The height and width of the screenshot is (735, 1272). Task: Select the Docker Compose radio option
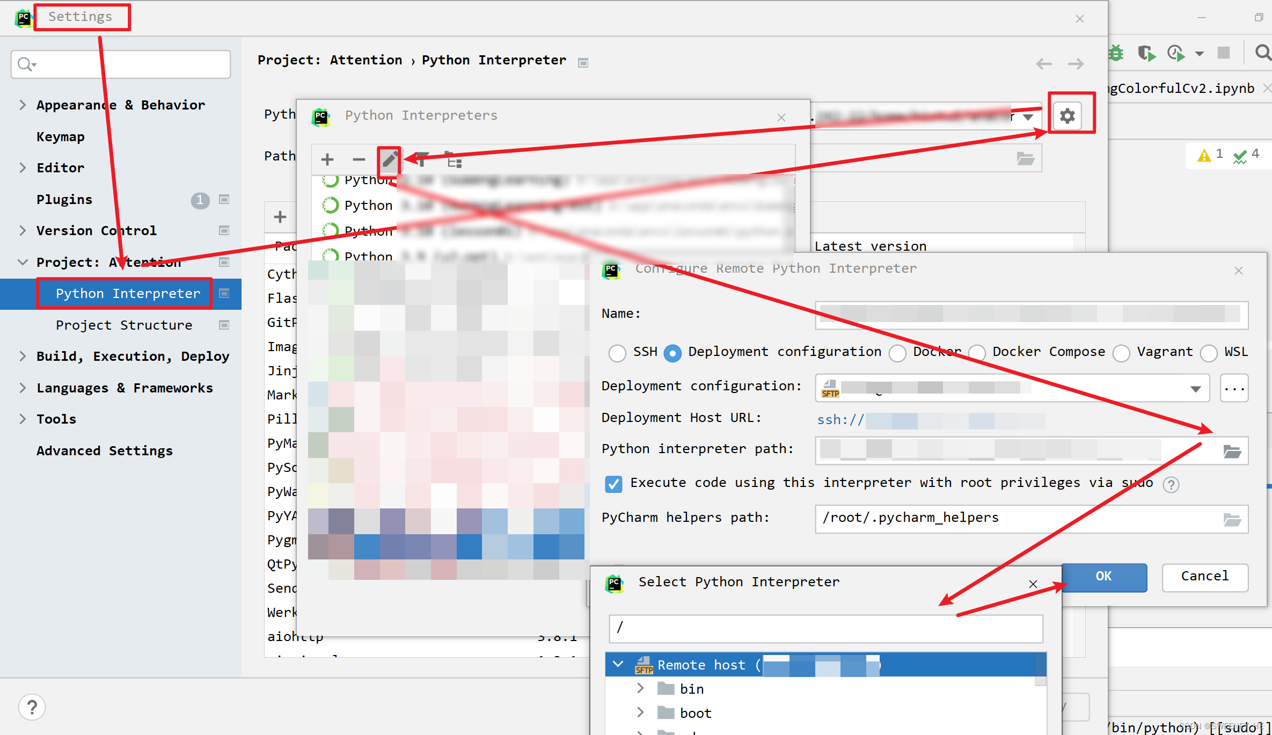coord(977,353)
